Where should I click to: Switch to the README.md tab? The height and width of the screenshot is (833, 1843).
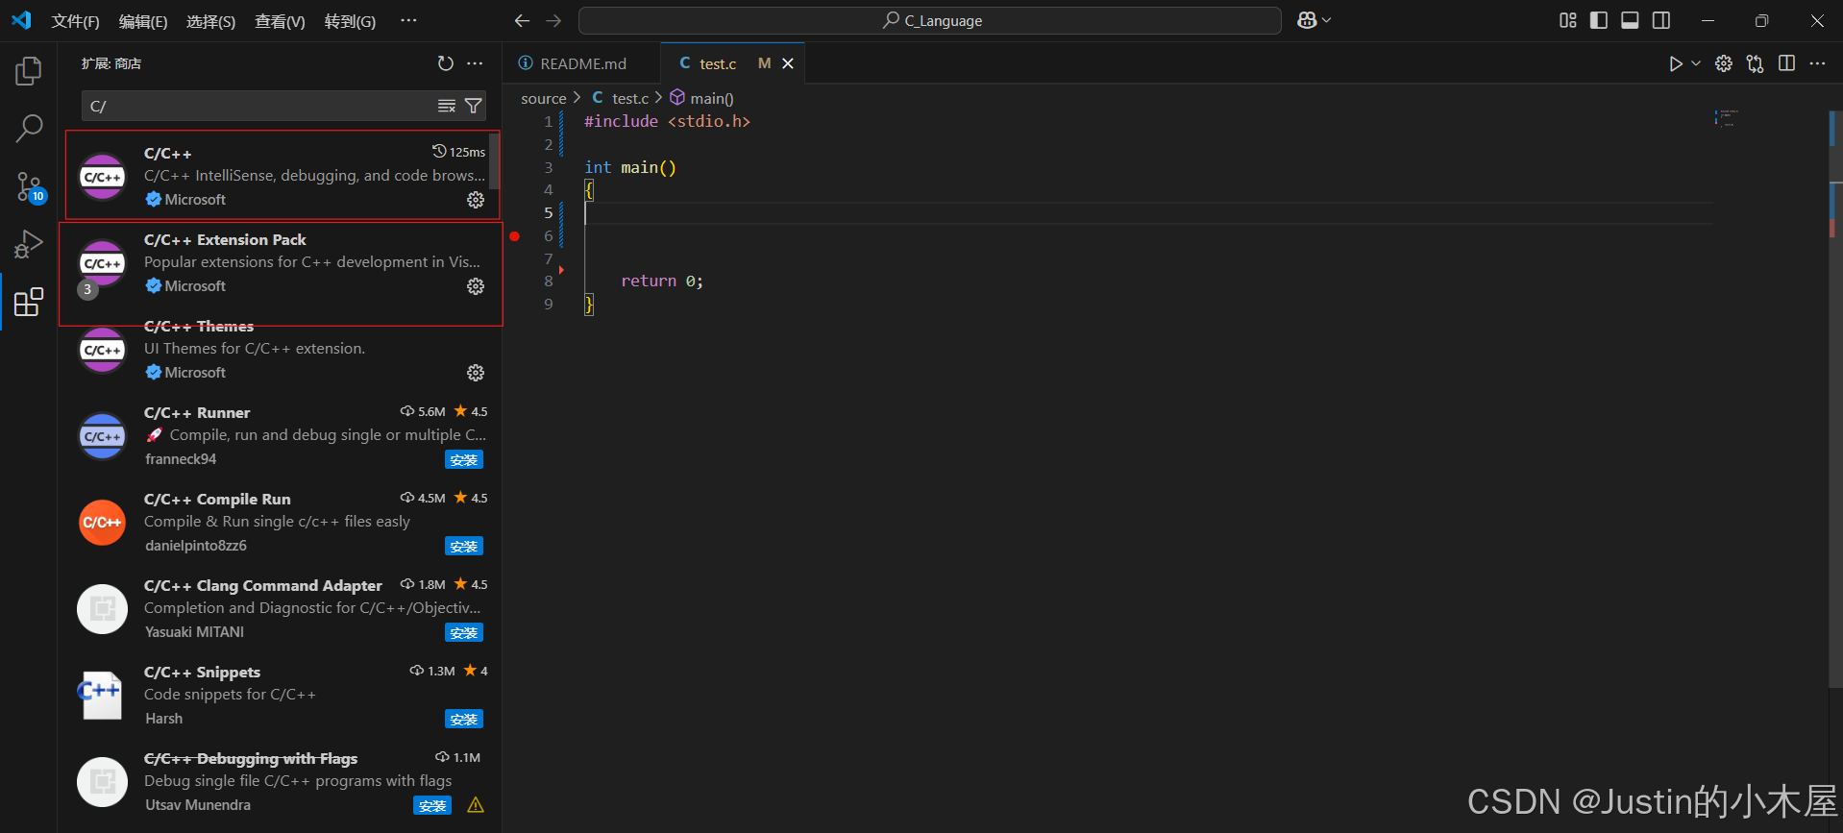tap(582, 63)
